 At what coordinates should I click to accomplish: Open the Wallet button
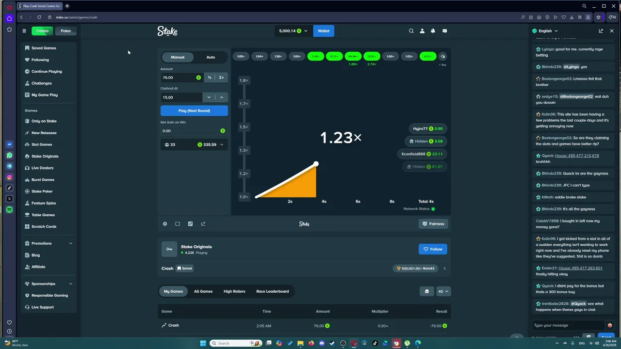(324, 31)
